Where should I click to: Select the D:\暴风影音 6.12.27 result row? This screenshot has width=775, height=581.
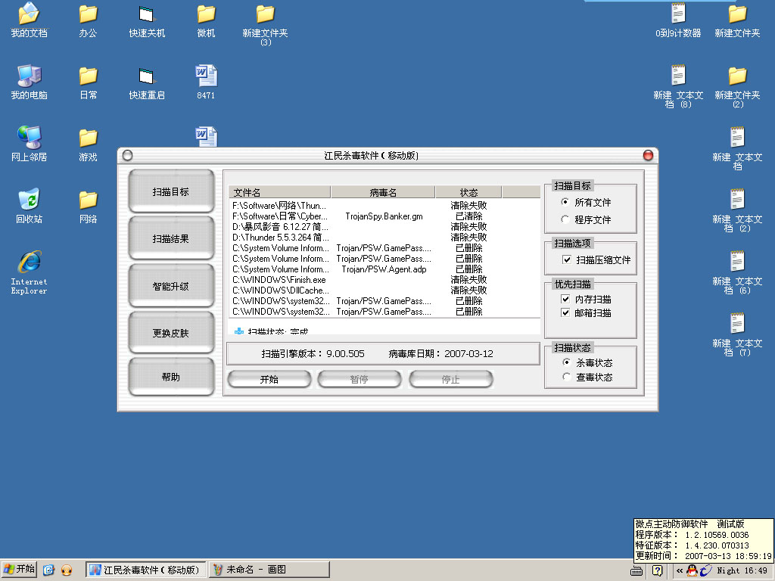tap(384, 226)
